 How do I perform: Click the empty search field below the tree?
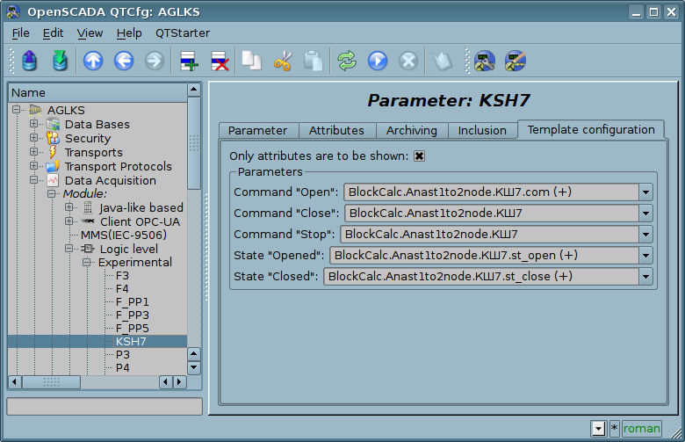pyautogui.click(x=105, y=406)
